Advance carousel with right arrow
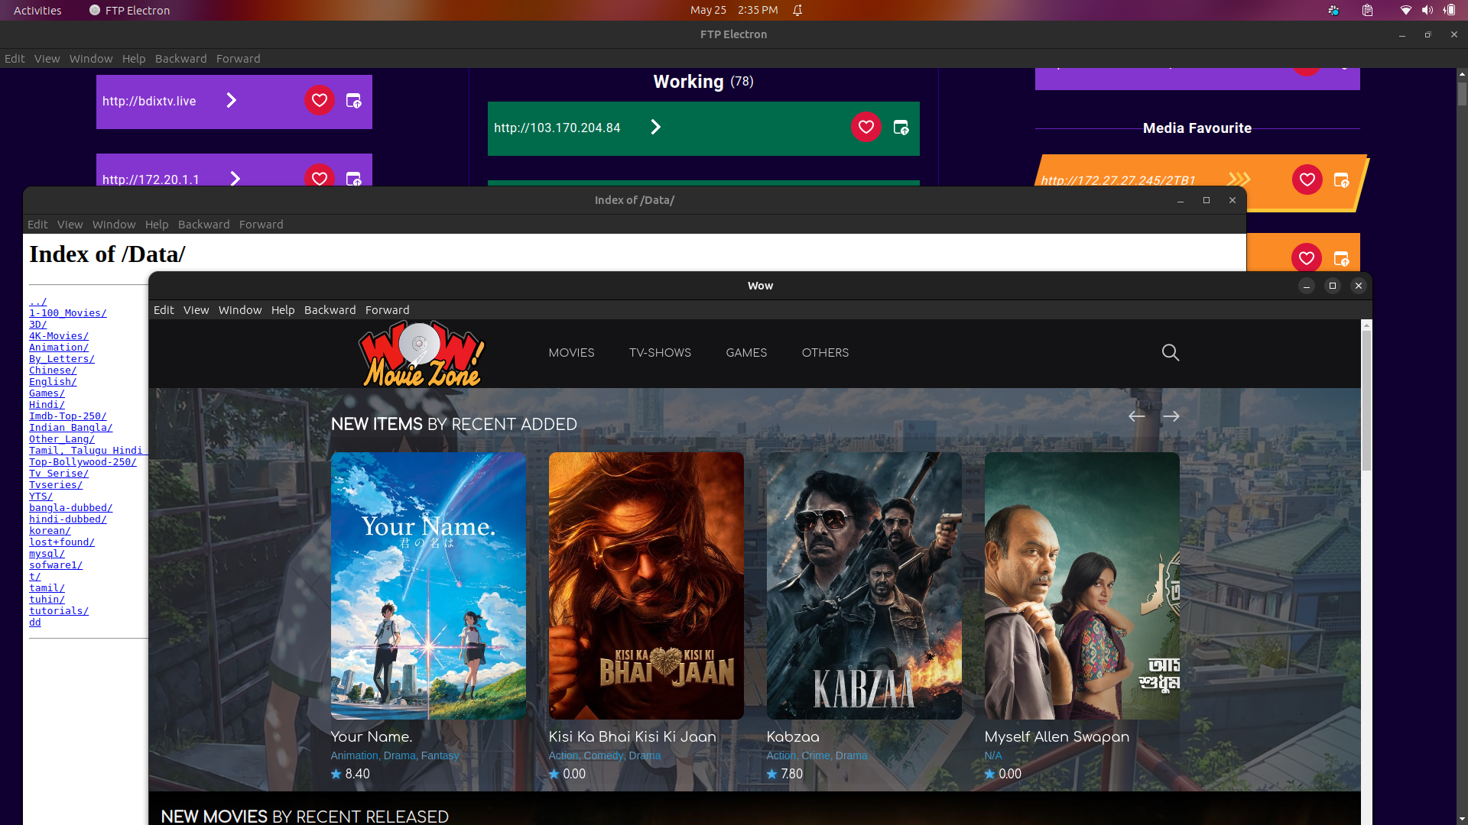 tap(1171, 416)
